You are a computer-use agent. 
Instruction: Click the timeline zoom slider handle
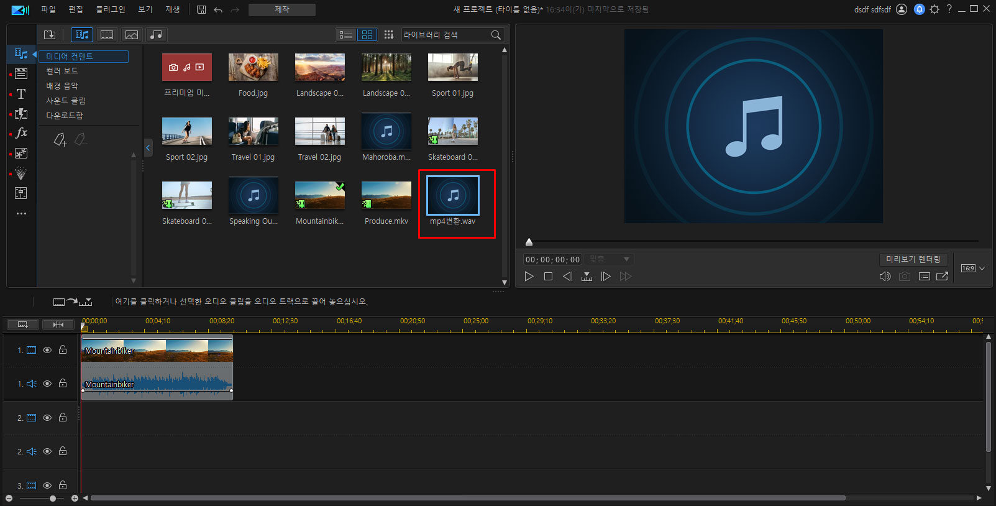pyautogui.click(x=53, y=499)
